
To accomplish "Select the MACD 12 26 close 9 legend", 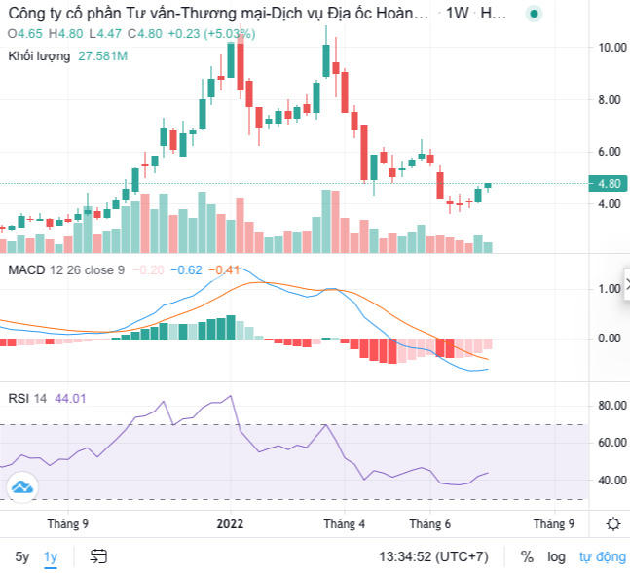I will 66,269.
